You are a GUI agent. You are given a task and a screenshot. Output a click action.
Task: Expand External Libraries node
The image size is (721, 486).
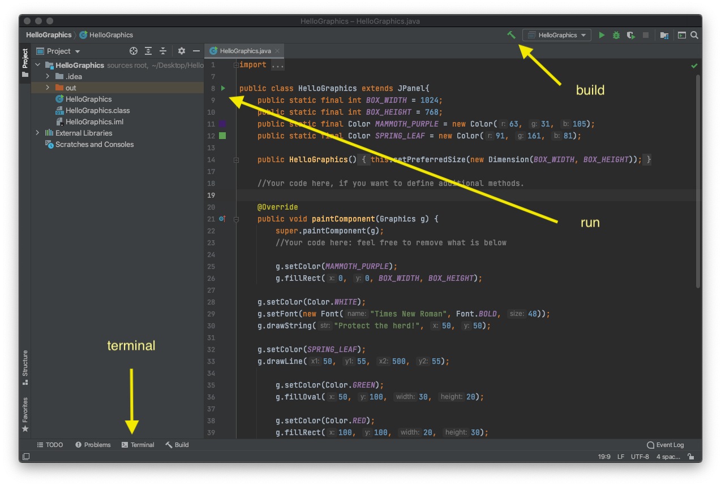pyautogui.click(x=38, y=133)
